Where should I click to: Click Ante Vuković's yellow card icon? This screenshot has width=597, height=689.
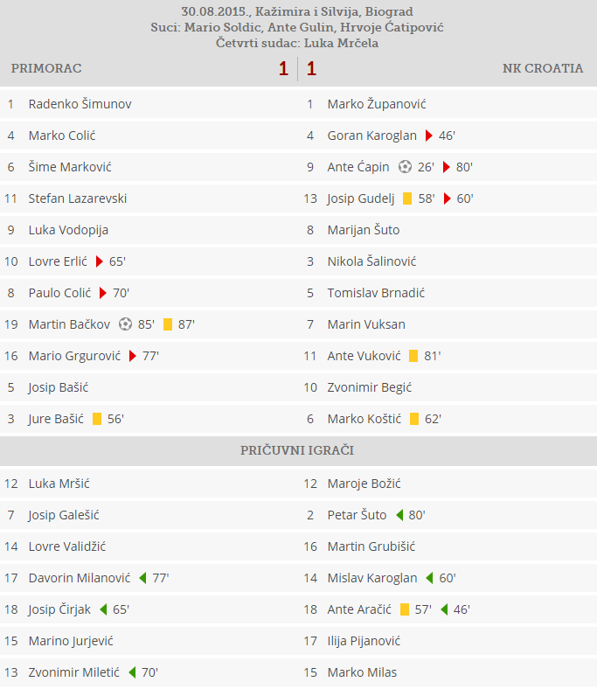pos(413,356)
